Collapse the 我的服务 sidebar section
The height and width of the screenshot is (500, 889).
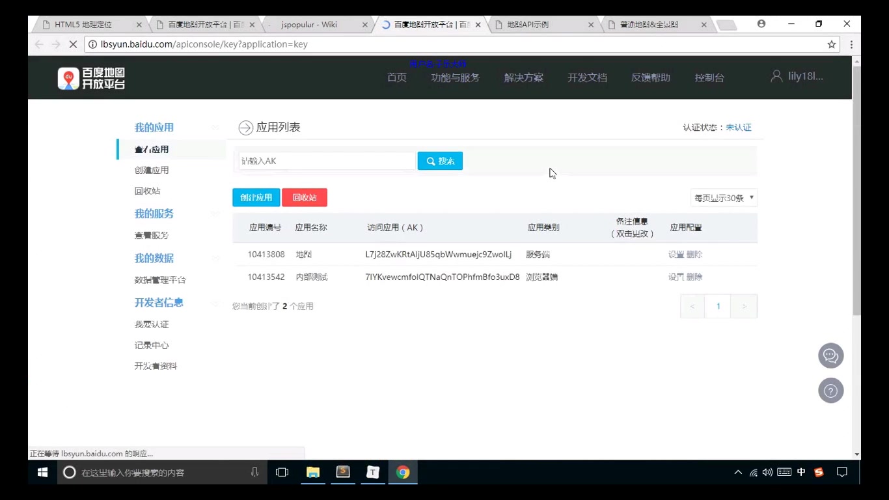click(215, 214)
